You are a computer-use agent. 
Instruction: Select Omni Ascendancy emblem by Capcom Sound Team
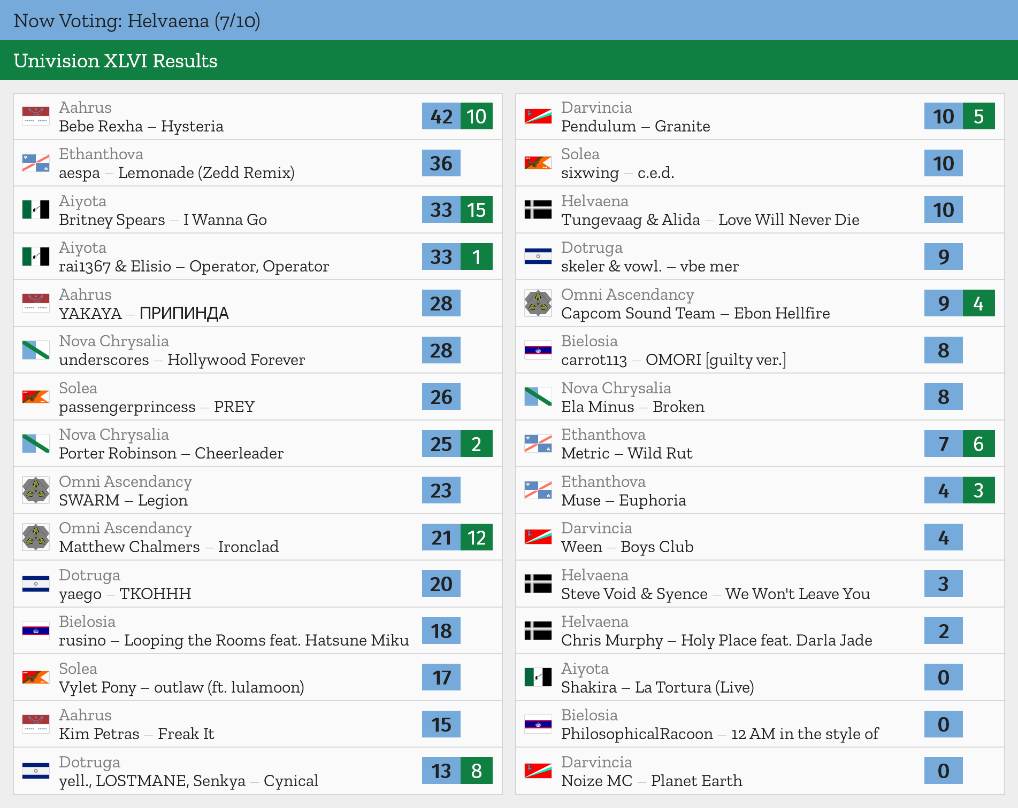pyautogui.click(x=538, y=304)
